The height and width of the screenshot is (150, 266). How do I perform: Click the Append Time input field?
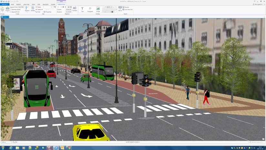point(21,7)
